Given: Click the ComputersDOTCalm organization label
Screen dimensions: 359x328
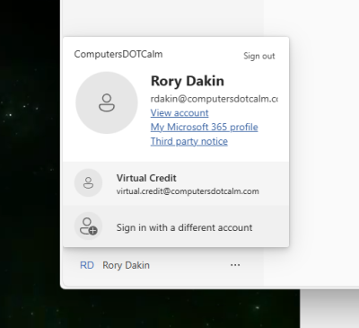Looking at the screenshot, I should pos(118,54).
